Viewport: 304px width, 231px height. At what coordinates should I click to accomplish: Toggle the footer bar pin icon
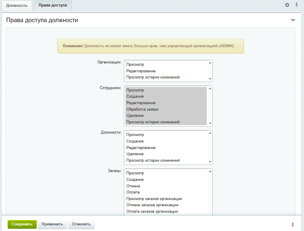[293, 225]
